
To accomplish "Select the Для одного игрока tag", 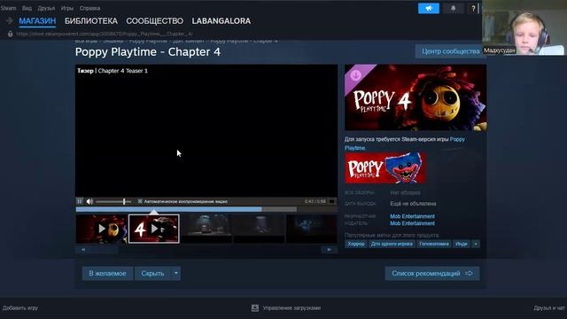I will (x=392, y=245).
